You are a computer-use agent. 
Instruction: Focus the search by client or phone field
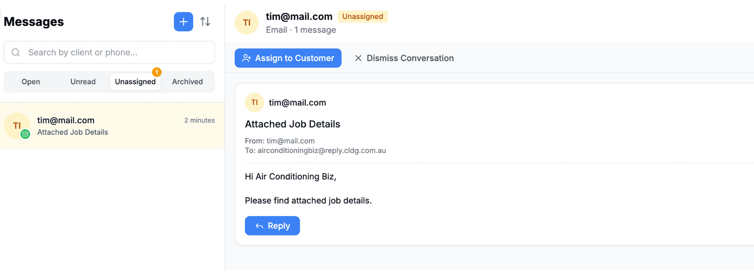pos(115,52)
